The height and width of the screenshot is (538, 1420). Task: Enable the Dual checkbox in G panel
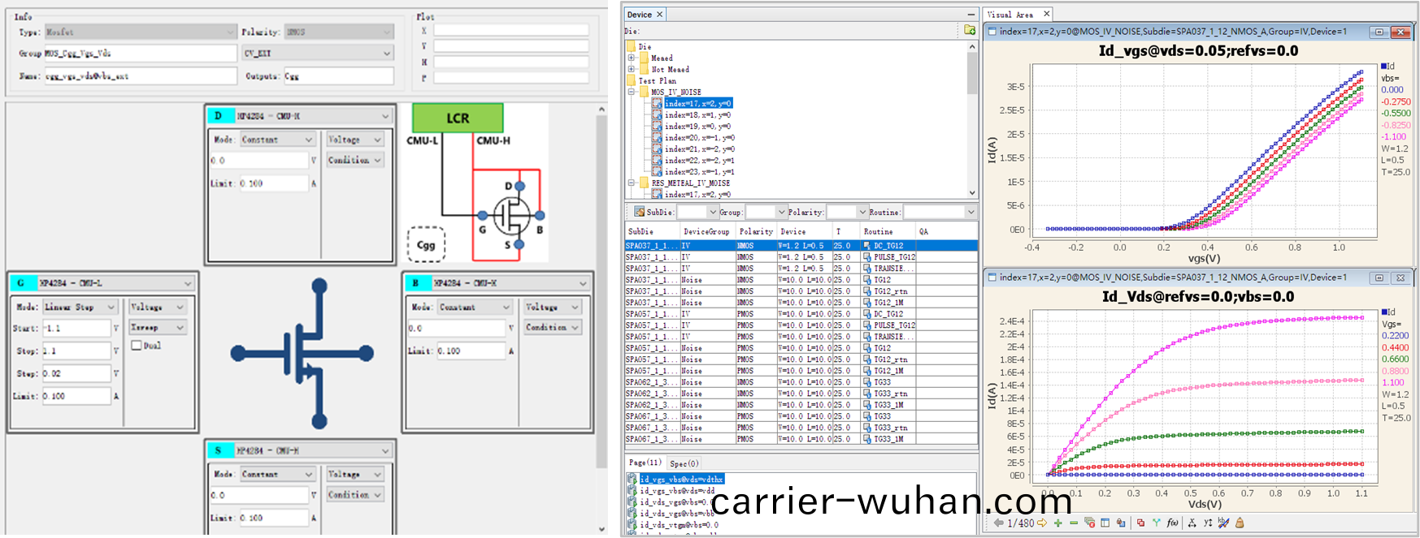pyautogui.click(x=137, y=346)
